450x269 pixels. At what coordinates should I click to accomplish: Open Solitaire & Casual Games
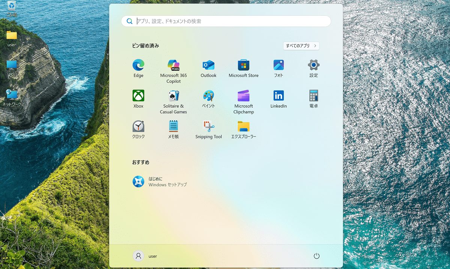(x=174, y=102)
